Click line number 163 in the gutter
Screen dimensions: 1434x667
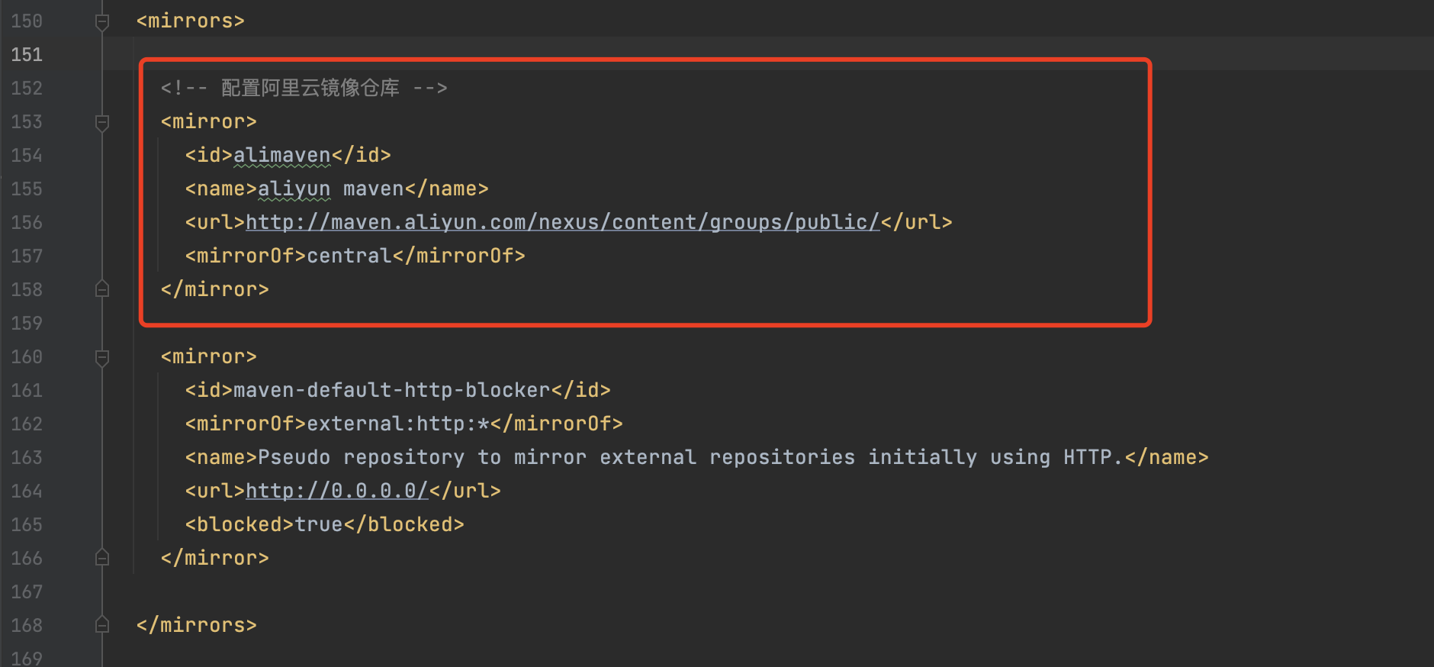(x=27, y=457)
